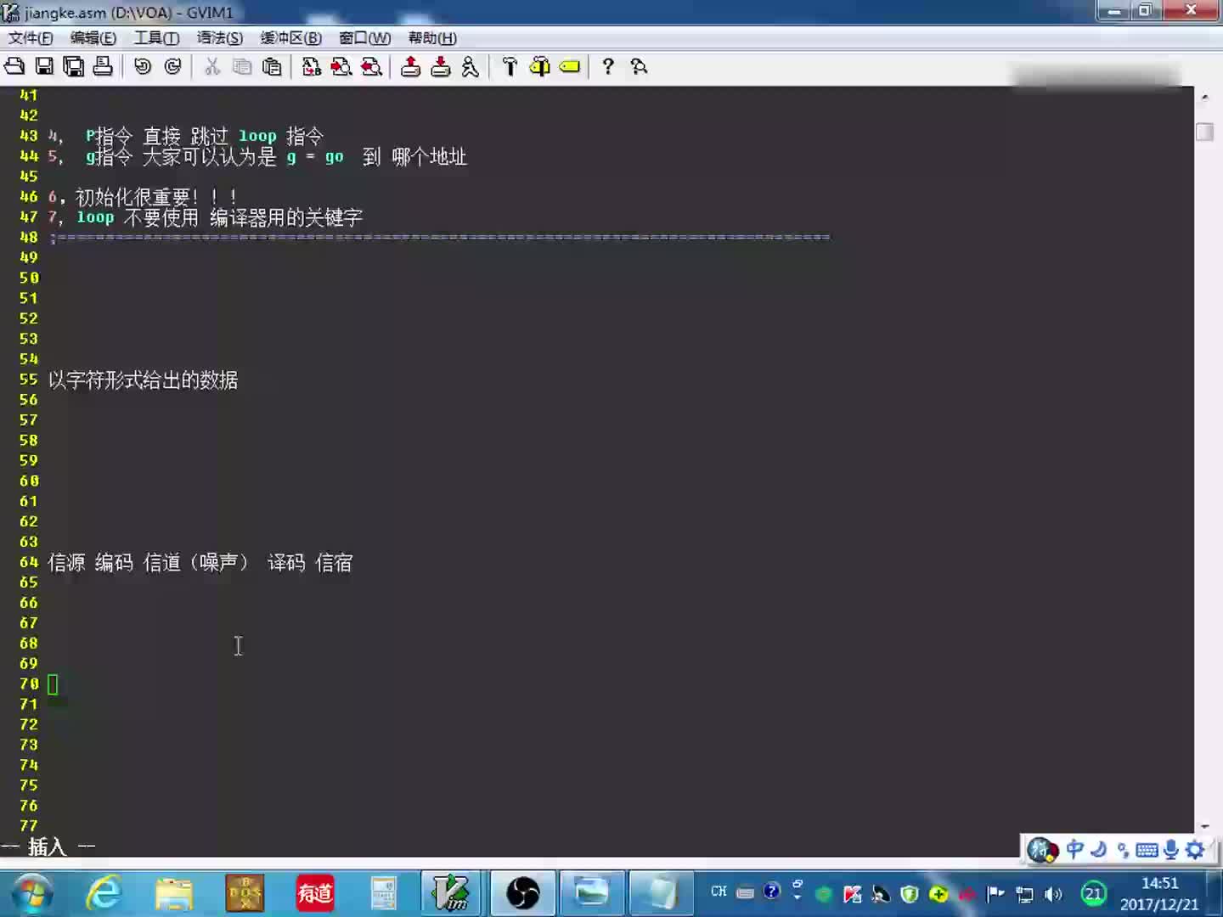
Task: Redo the last undone edit
Action: tap(172, 66)
